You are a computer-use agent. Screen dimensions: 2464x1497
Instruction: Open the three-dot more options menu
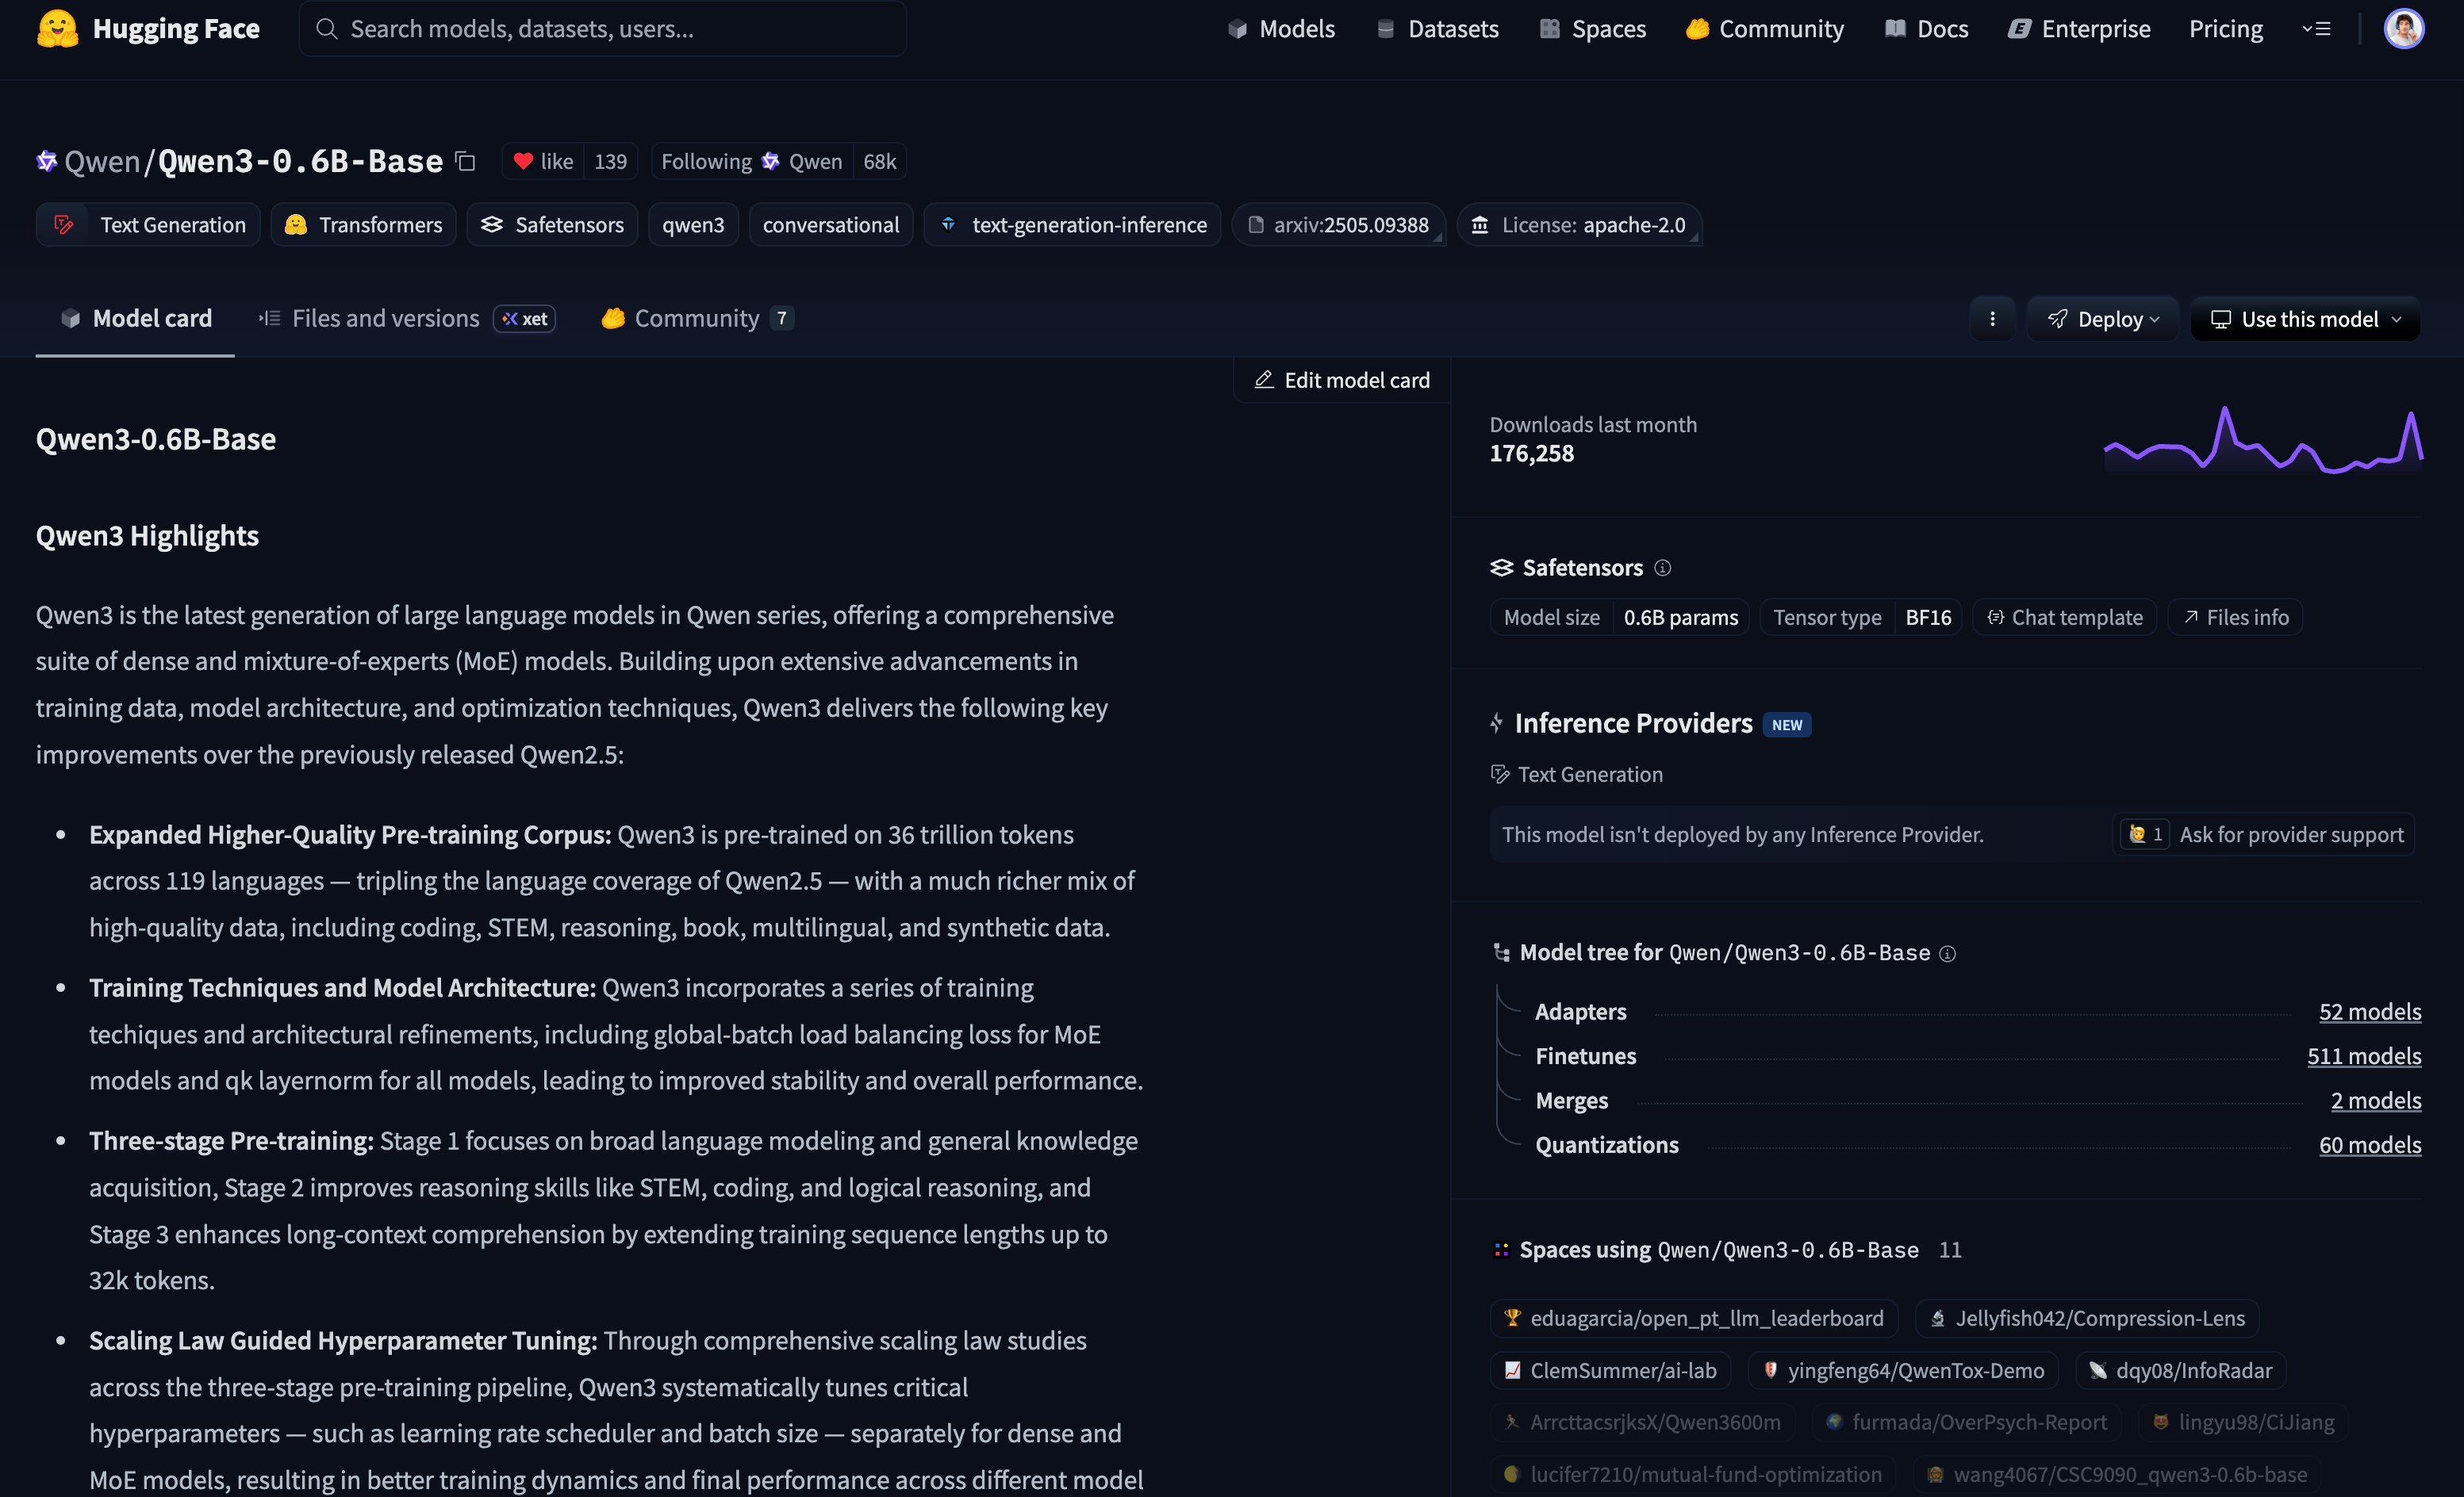(x=1992, y=319)
